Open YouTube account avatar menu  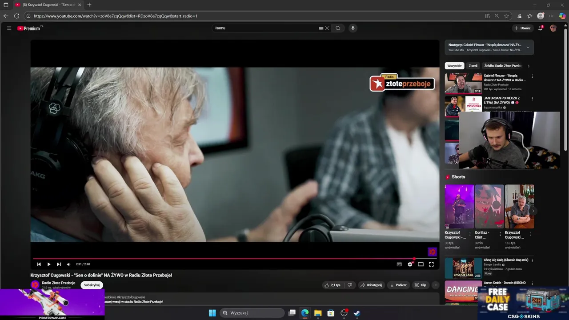point(553,28)
